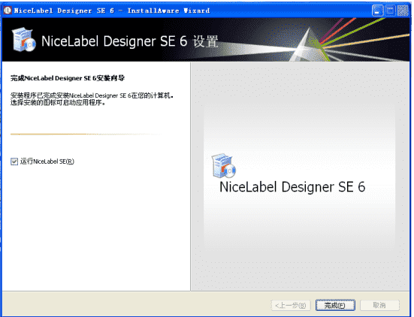Maximize the InstallAware Wizard window
Viewport: 414px width, 317px height.
[390, 11]
